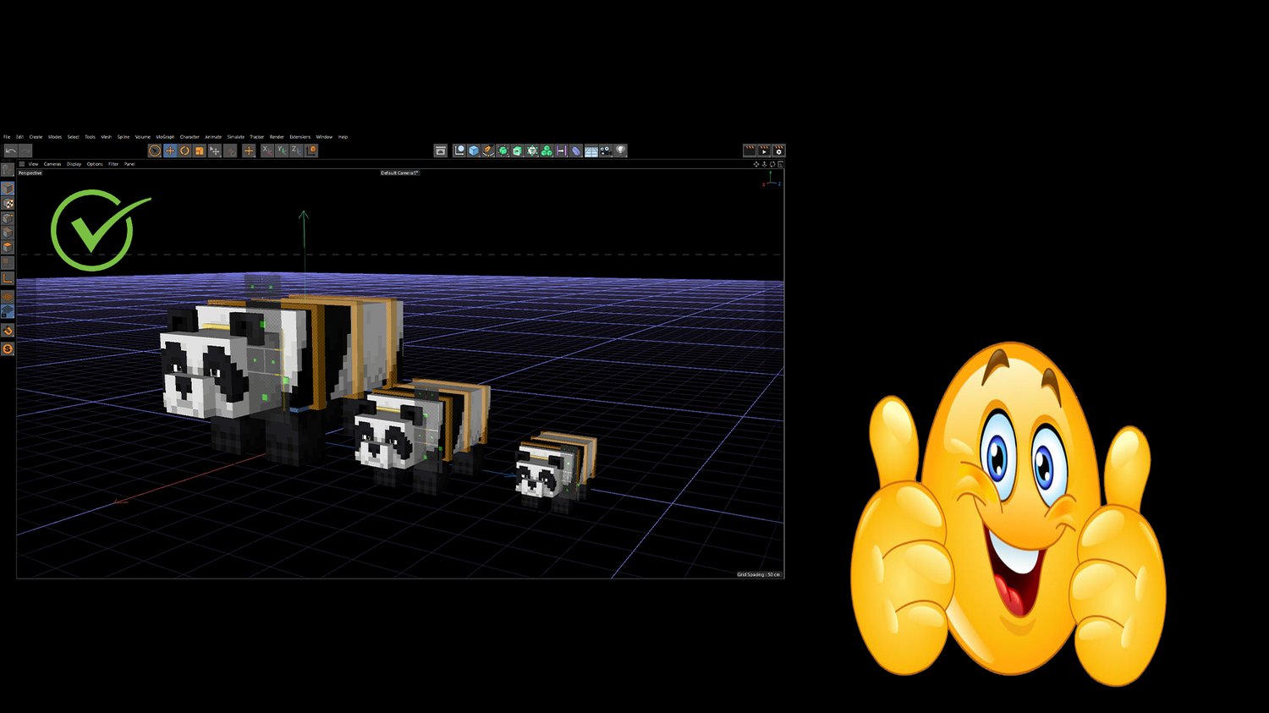Screen dimensions: 1269x713
Task: Open Edit Render Settings
Action: (778, 151)
